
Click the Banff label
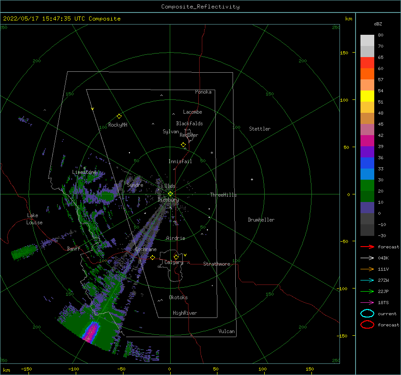point(74,248)
